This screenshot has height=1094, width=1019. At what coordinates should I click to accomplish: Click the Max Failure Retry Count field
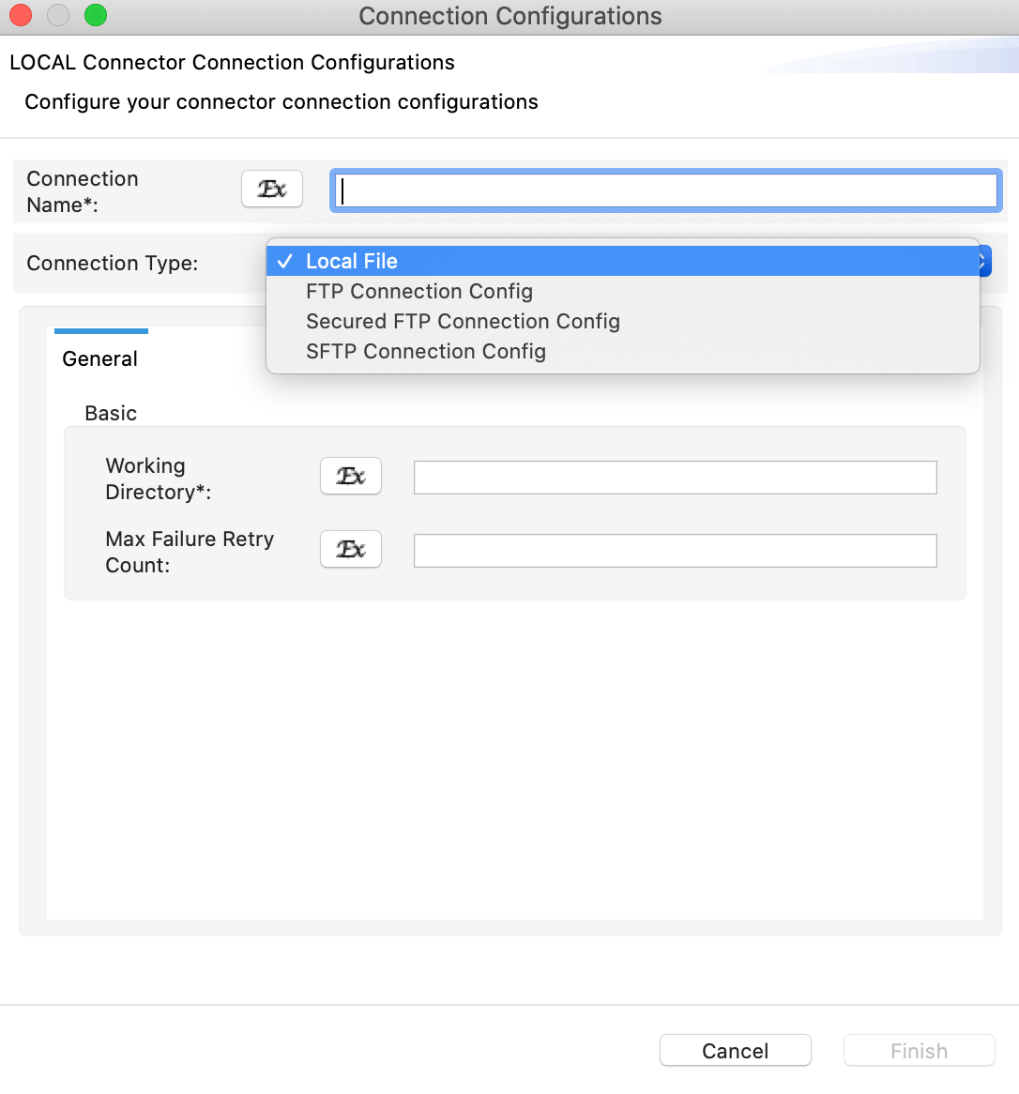675,551
